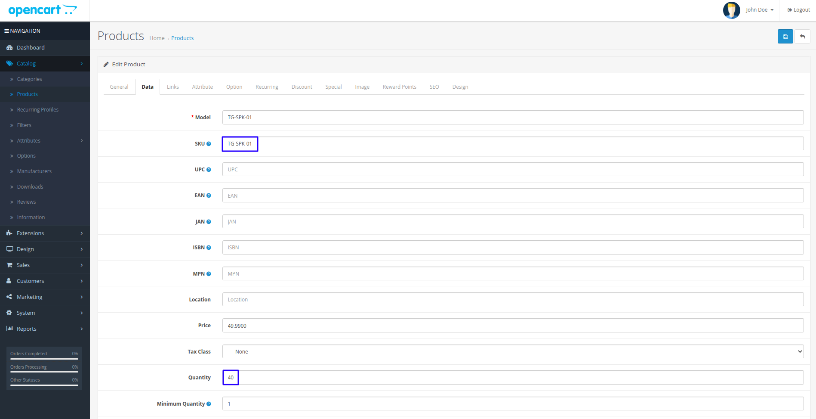Screen dimensions: 816x419
Task: Click the Cancel back-arrow icon
Action: tap(802, 37)
